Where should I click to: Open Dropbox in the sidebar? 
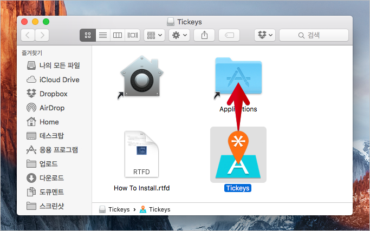coord(47,94)
